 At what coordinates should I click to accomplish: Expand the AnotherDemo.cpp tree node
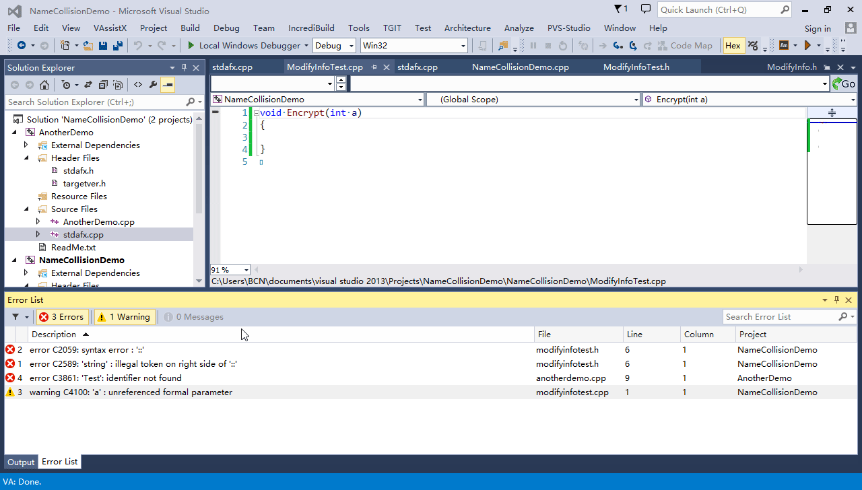point(38,221)
